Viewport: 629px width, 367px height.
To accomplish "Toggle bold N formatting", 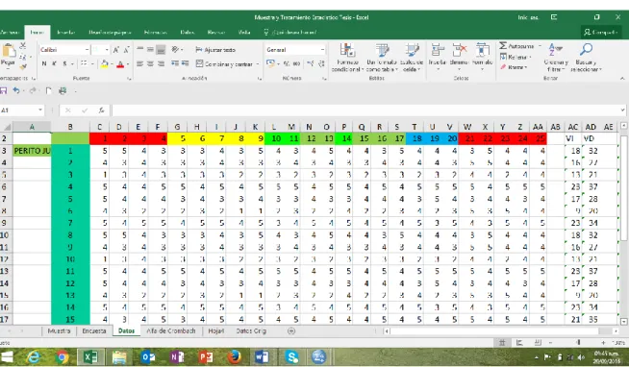I will tap(44, 63).
